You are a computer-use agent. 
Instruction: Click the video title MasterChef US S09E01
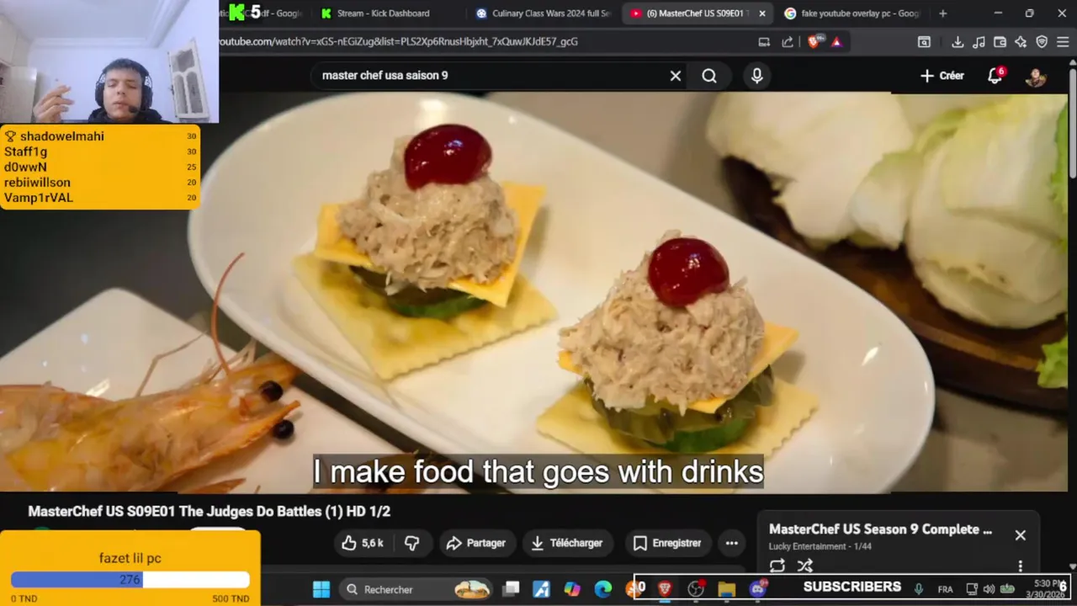209,511
